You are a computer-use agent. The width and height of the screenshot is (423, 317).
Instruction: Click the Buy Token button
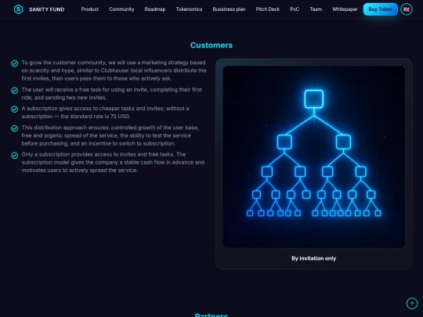coord(381,9)
